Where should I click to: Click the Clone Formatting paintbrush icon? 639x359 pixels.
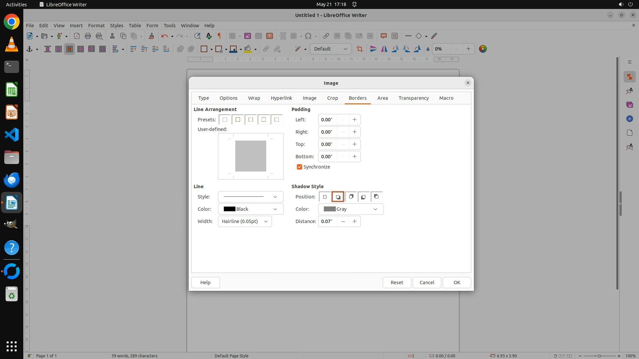point(151,36)
